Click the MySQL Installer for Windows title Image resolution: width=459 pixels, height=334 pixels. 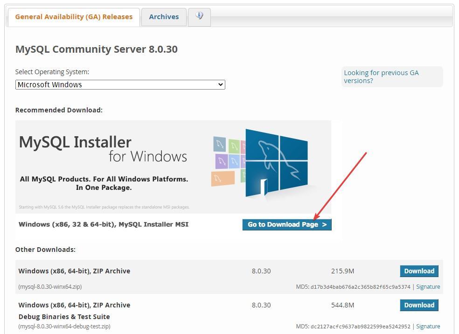click(x=103, y=148)
